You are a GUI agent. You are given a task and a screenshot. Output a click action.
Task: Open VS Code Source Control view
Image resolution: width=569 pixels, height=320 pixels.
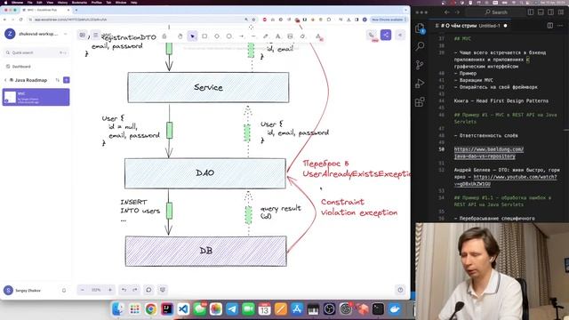click(420, 65)
